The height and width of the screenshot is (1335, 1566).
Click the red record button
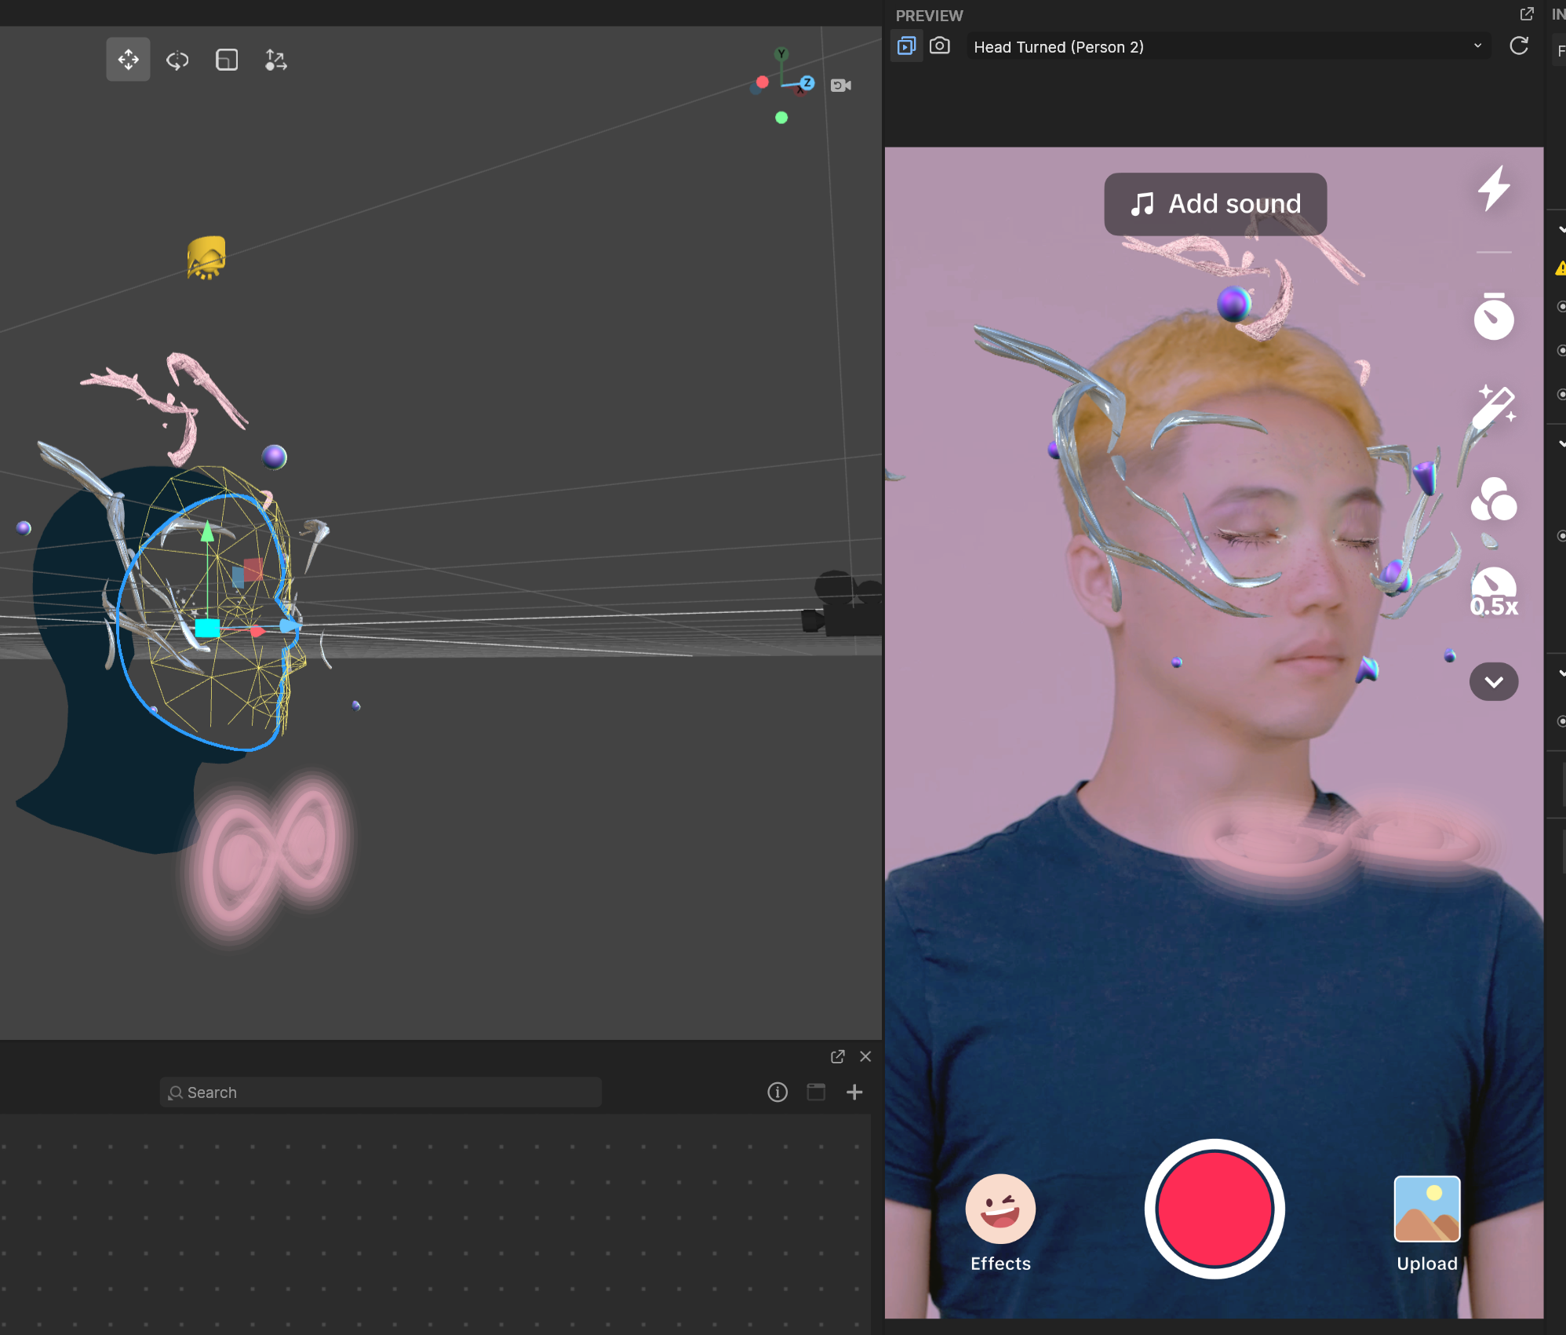pos(1215,1209)
